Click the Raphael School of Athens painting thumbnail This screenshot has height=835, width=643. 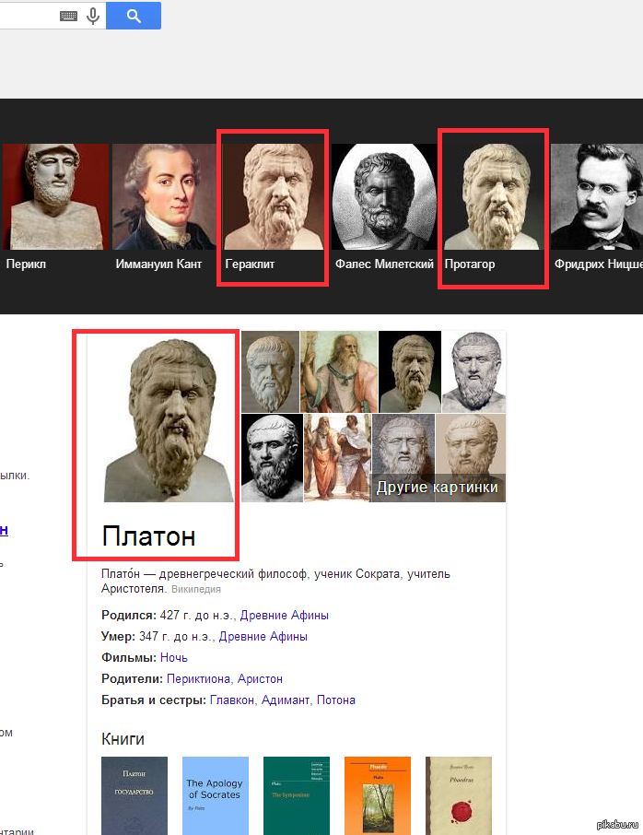pyautogui.click(x=337, y=458)
